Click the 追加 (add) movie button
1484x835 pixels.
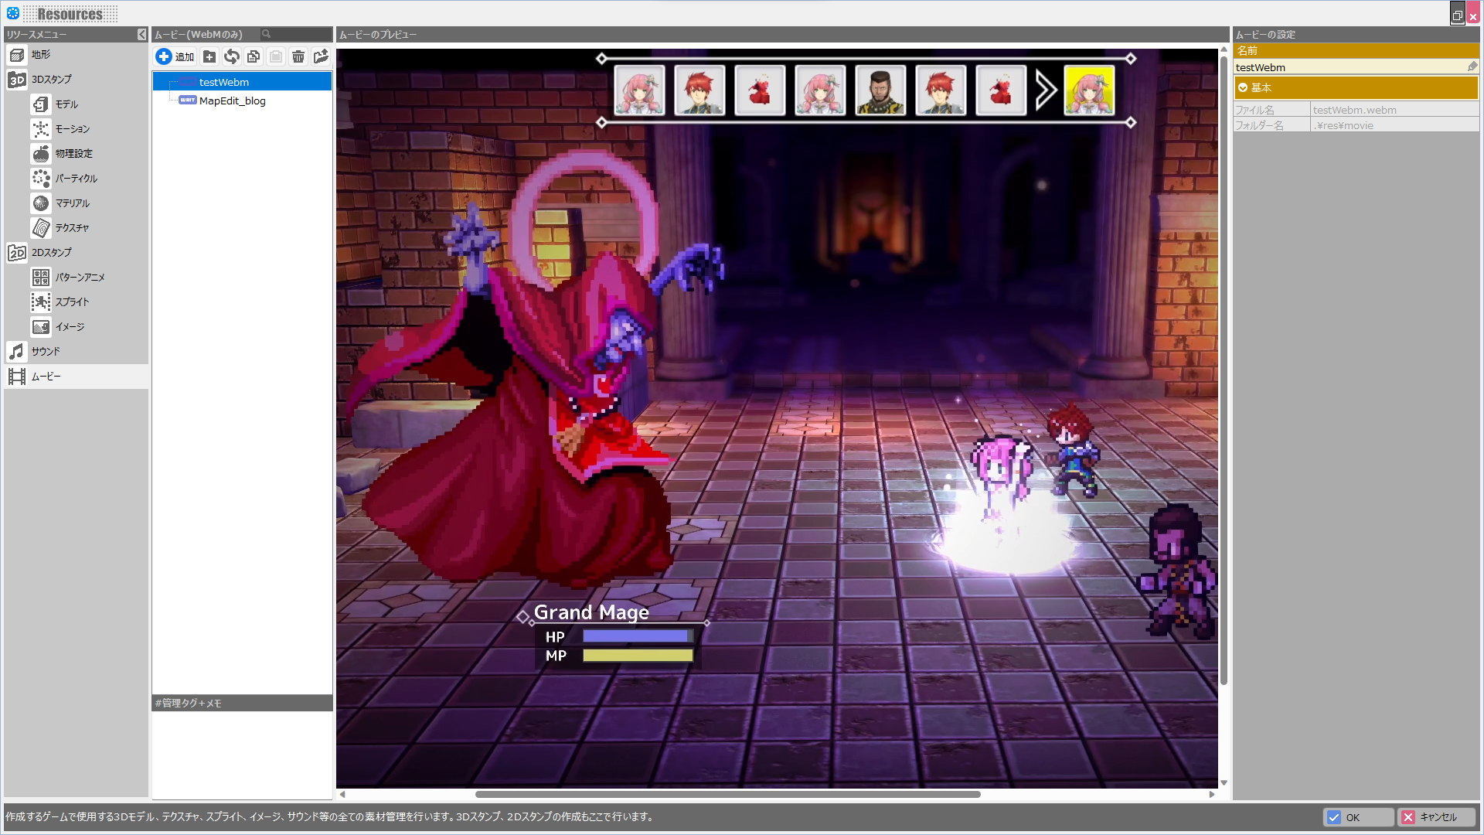point(175,56)
